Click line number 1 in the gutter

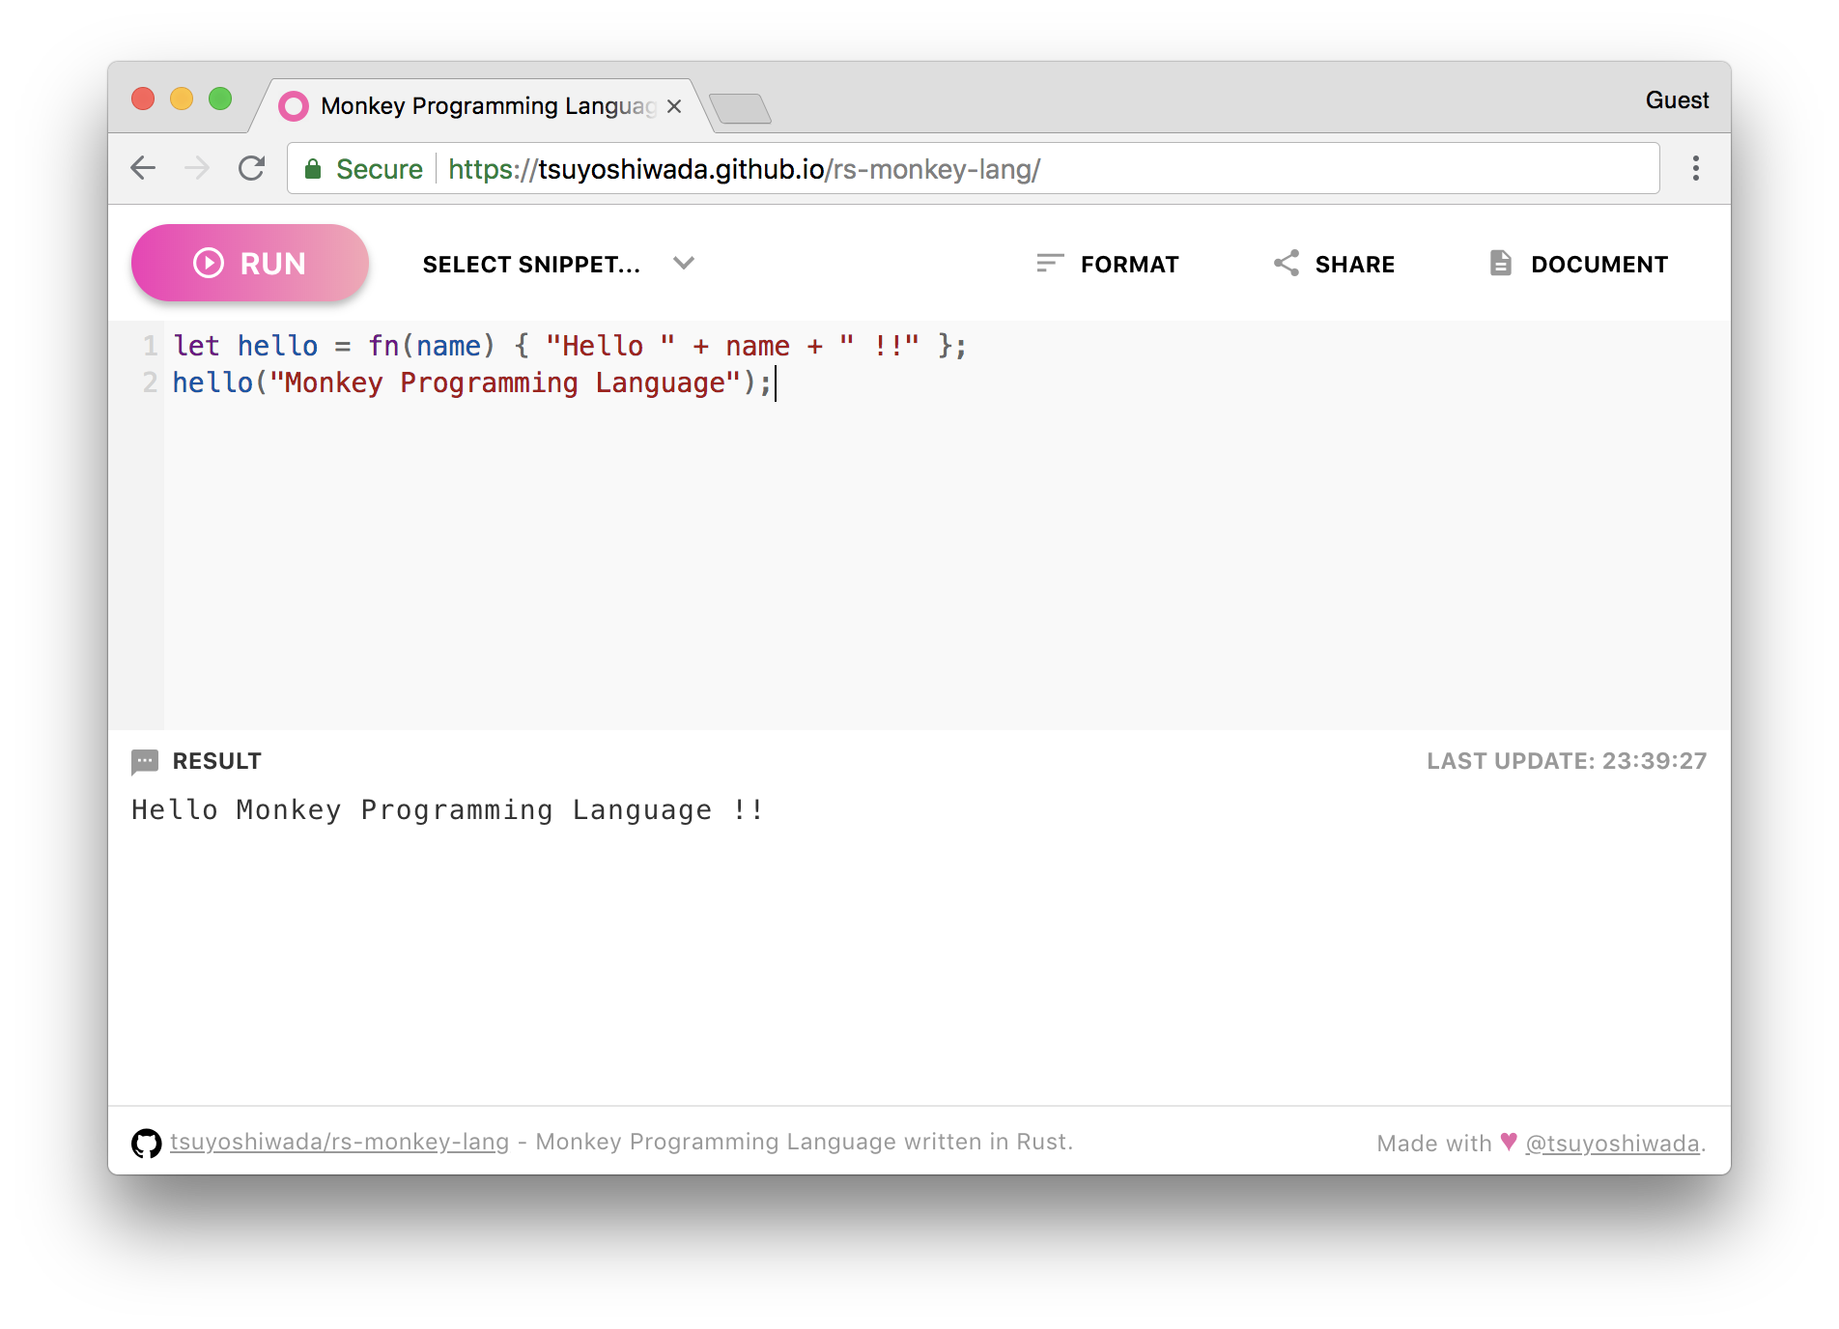tap(150, 346)
